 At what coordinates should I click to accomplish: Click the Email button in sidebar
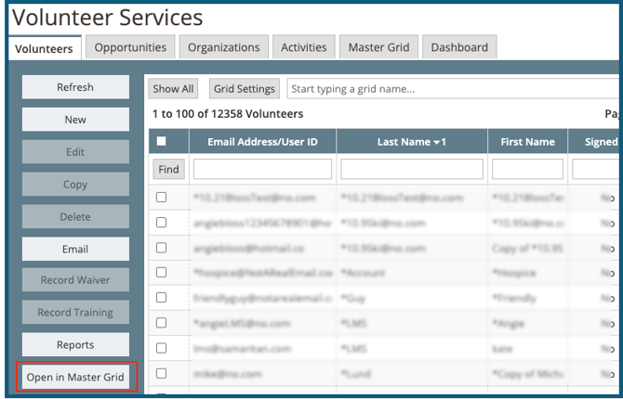[x=75, y=249]
